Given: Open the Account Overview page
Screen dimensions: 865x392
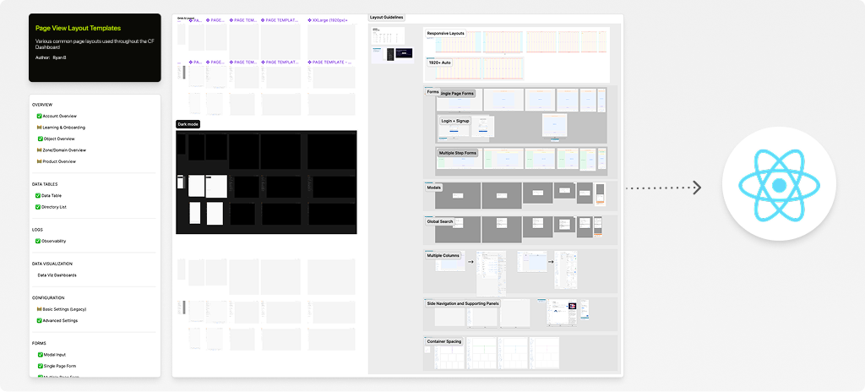Looking at the screenshot, I should [x=60, y=116].
